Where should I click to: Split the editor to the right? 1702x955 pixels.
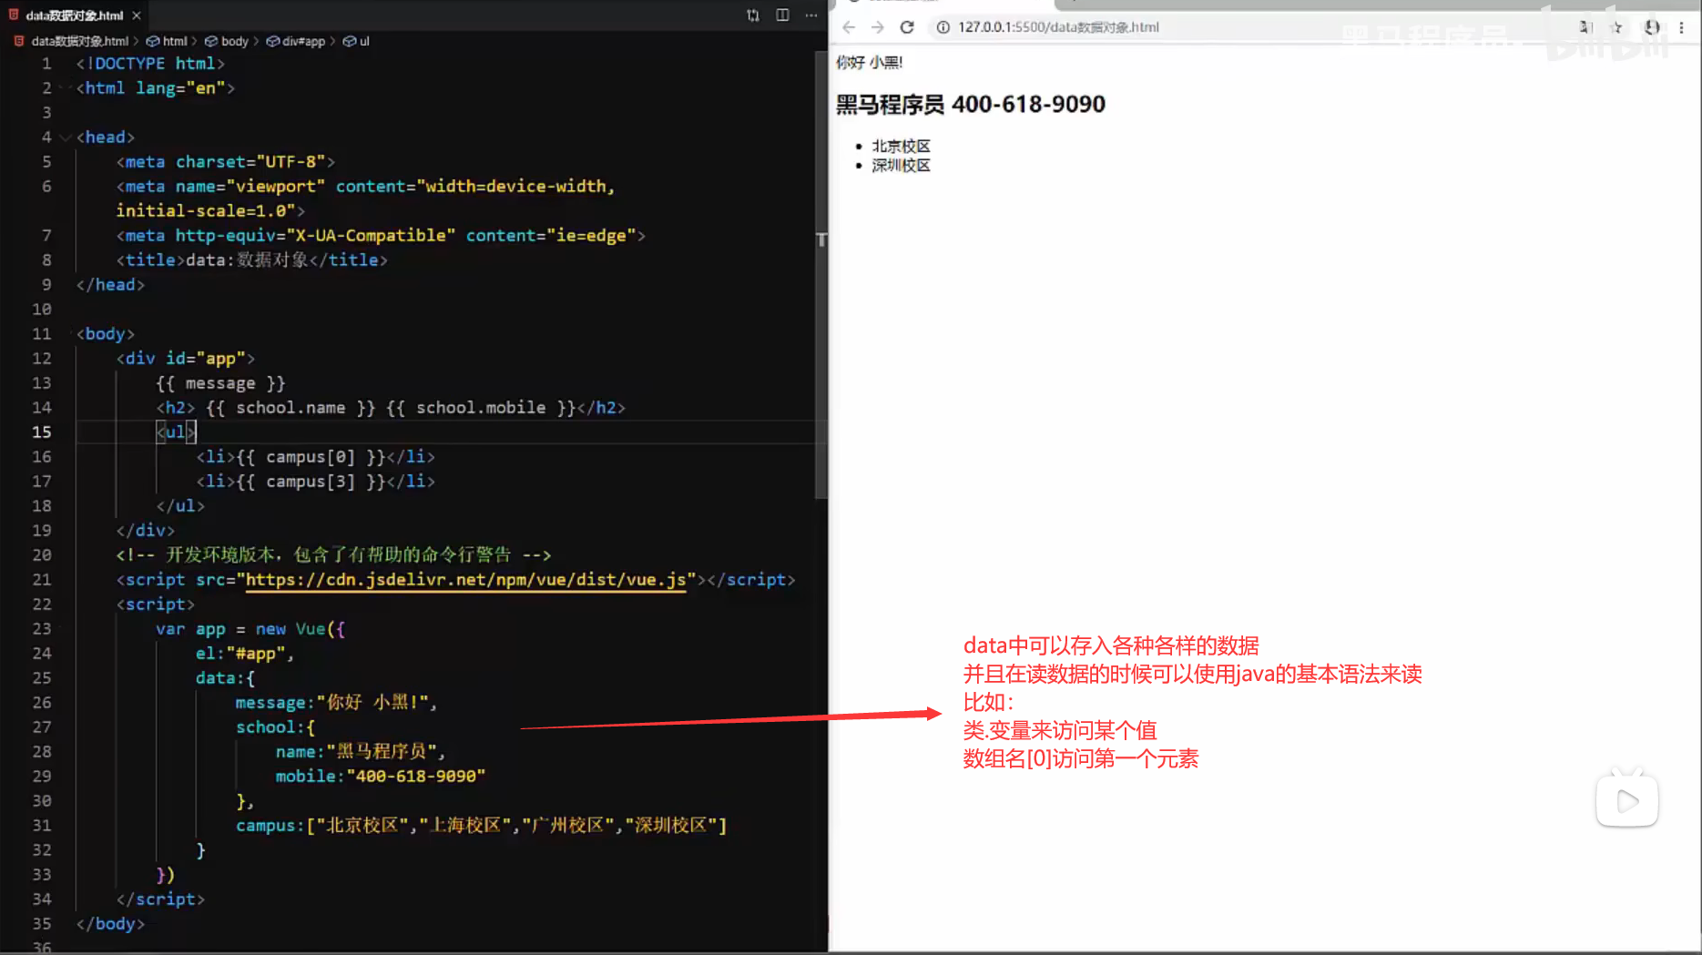[x=782, y=15]
